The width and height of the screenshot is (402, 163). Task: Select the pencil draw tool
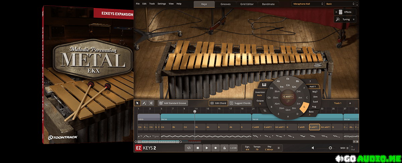point(144,103)
